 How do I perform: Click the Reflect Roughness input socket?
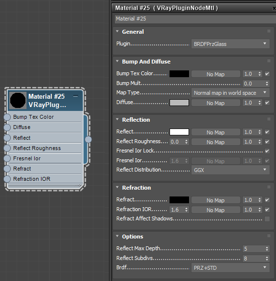point(7,148)
